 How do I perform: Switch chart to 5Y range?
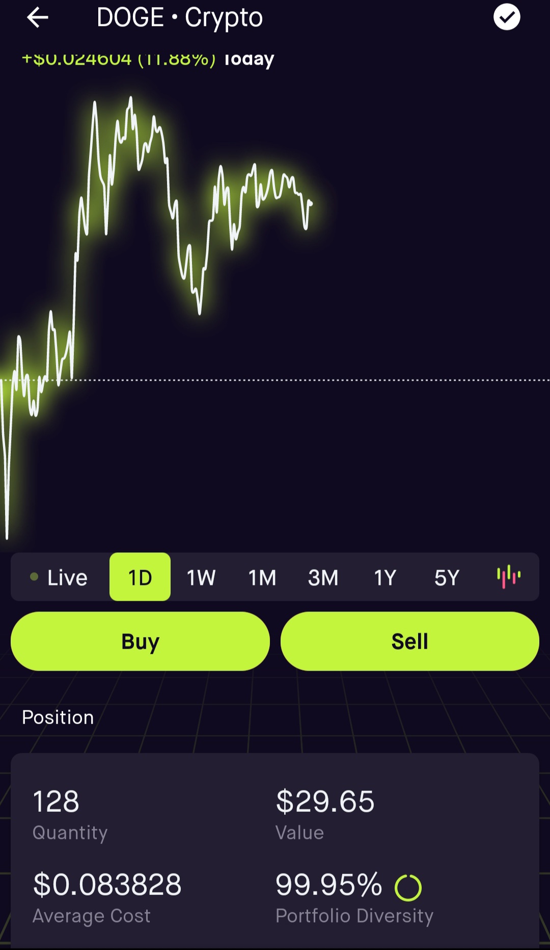[447, 577]
